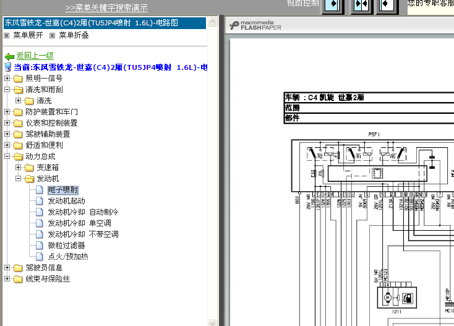Open the 微粒过滤器 document

[66, 246]
